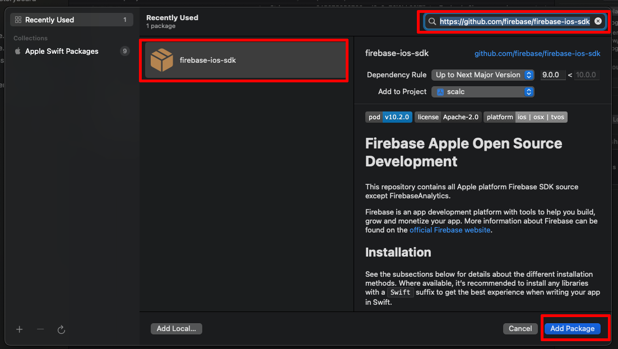This screenshot has height=349, width=618.
Task: Open the official Firebase website link
Action: tap(450, 230)
